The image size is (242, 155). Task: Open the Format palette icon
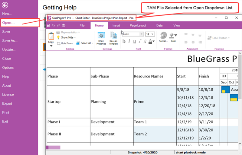click(163, 35)
